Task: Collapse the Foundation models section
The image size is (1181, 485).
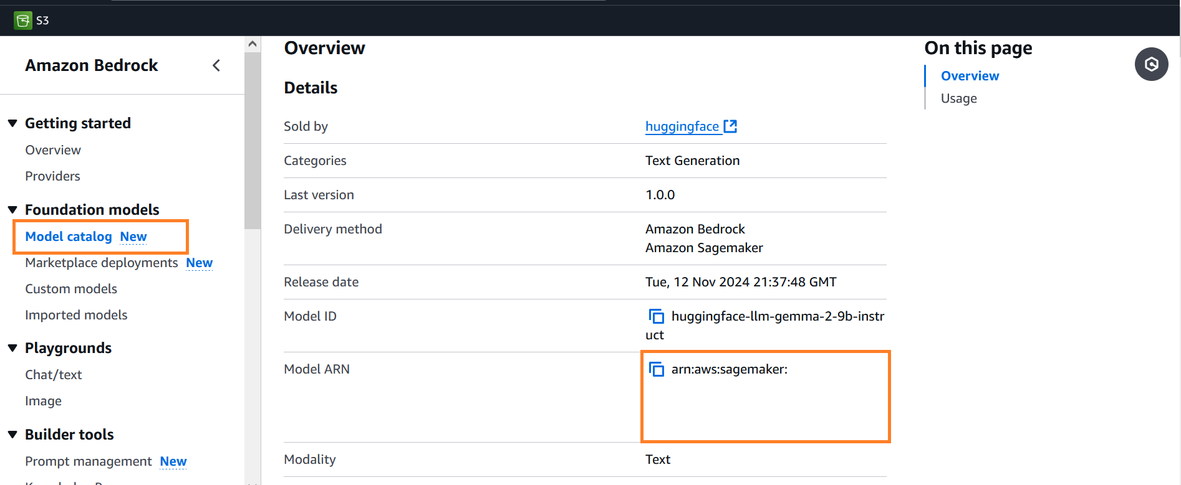Action: tap(12, 210)
